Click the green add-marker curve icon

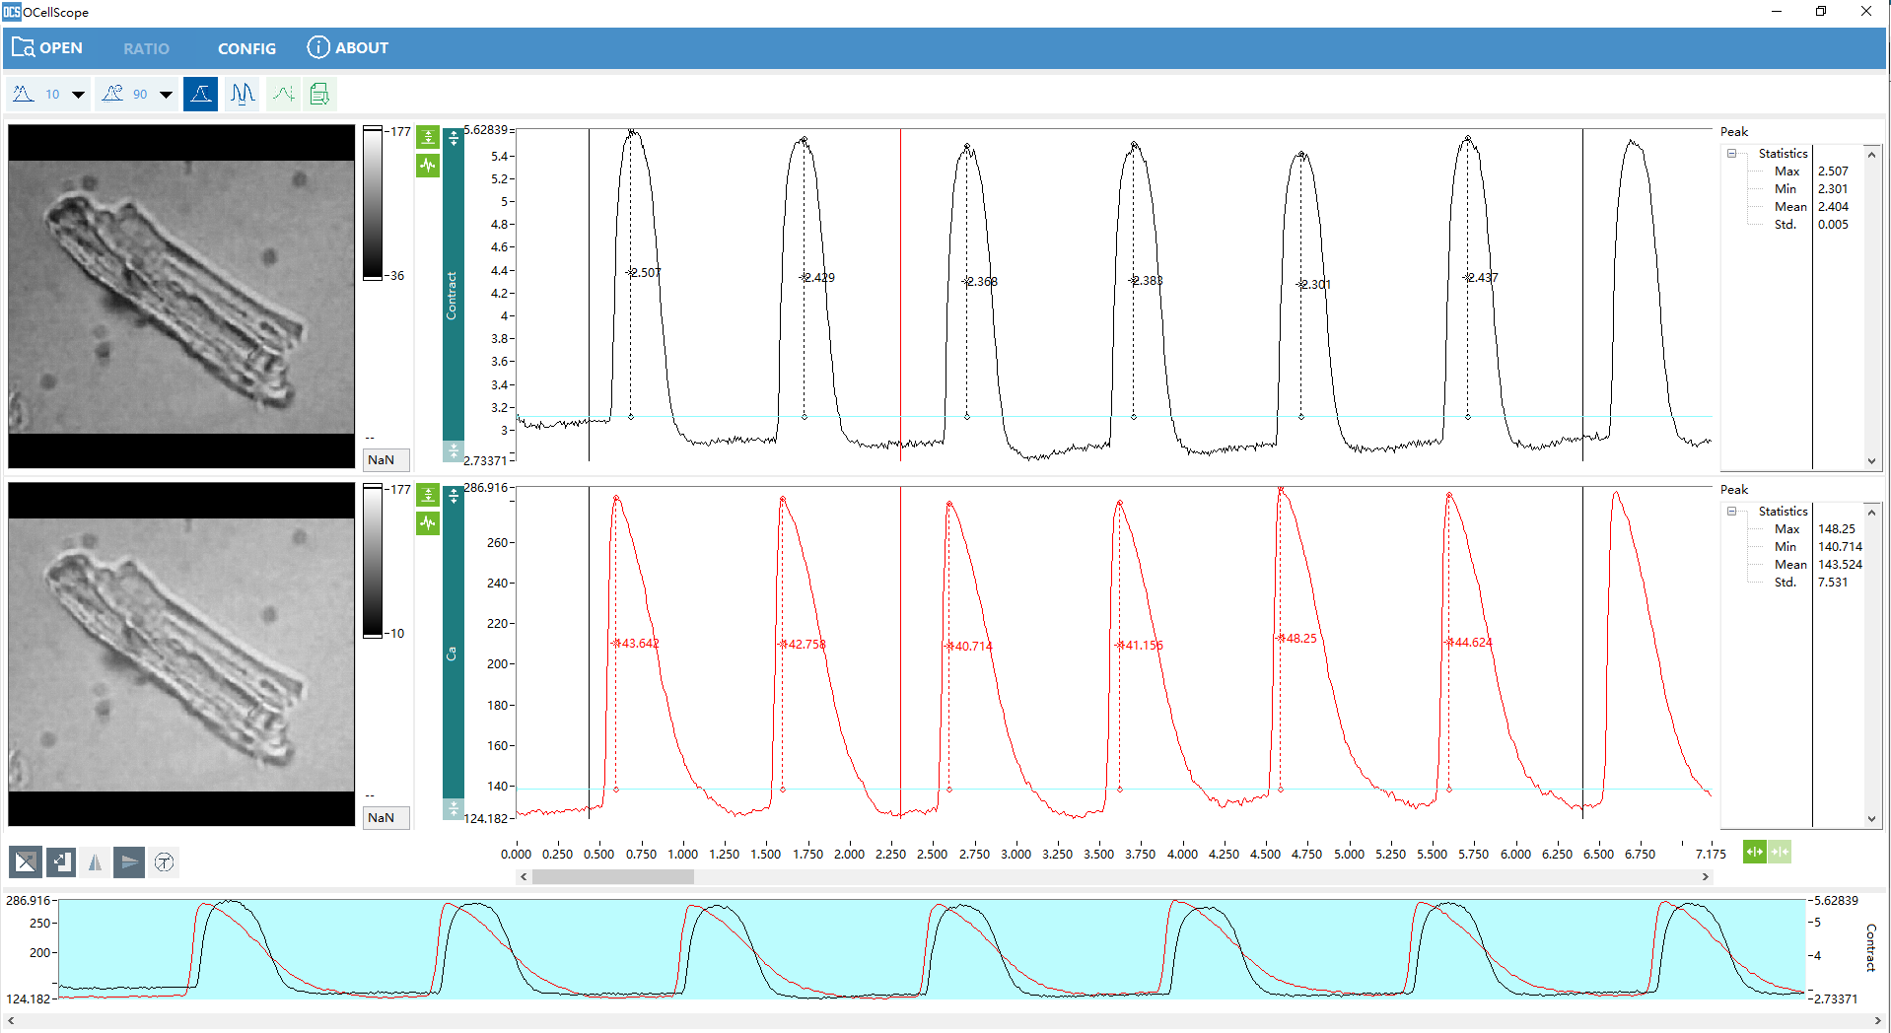pos(284,94)
